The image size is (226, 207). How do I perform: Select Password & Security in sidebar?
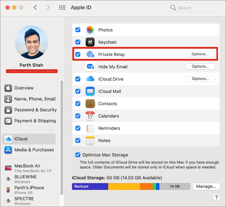pyautogui.click(x=35, y=110)
